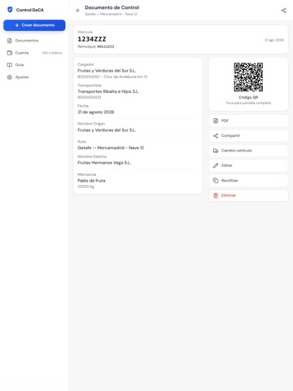
Task: Click the Ctra. de Andalucía address line
Action: pyautogui.click(x=112, y=77)
